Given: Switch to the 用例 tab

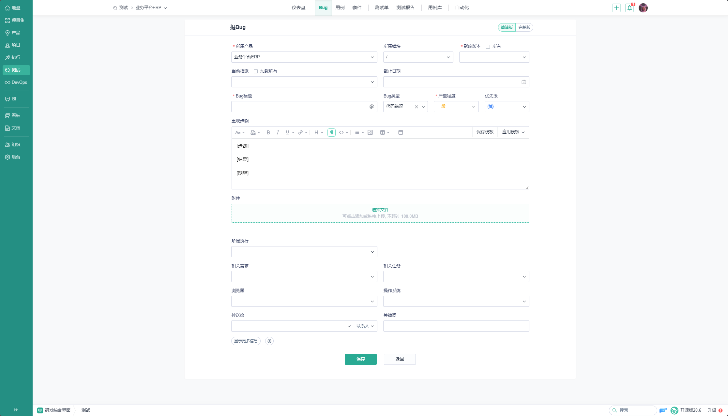Looking at the screenshot, I should [340, 7].
